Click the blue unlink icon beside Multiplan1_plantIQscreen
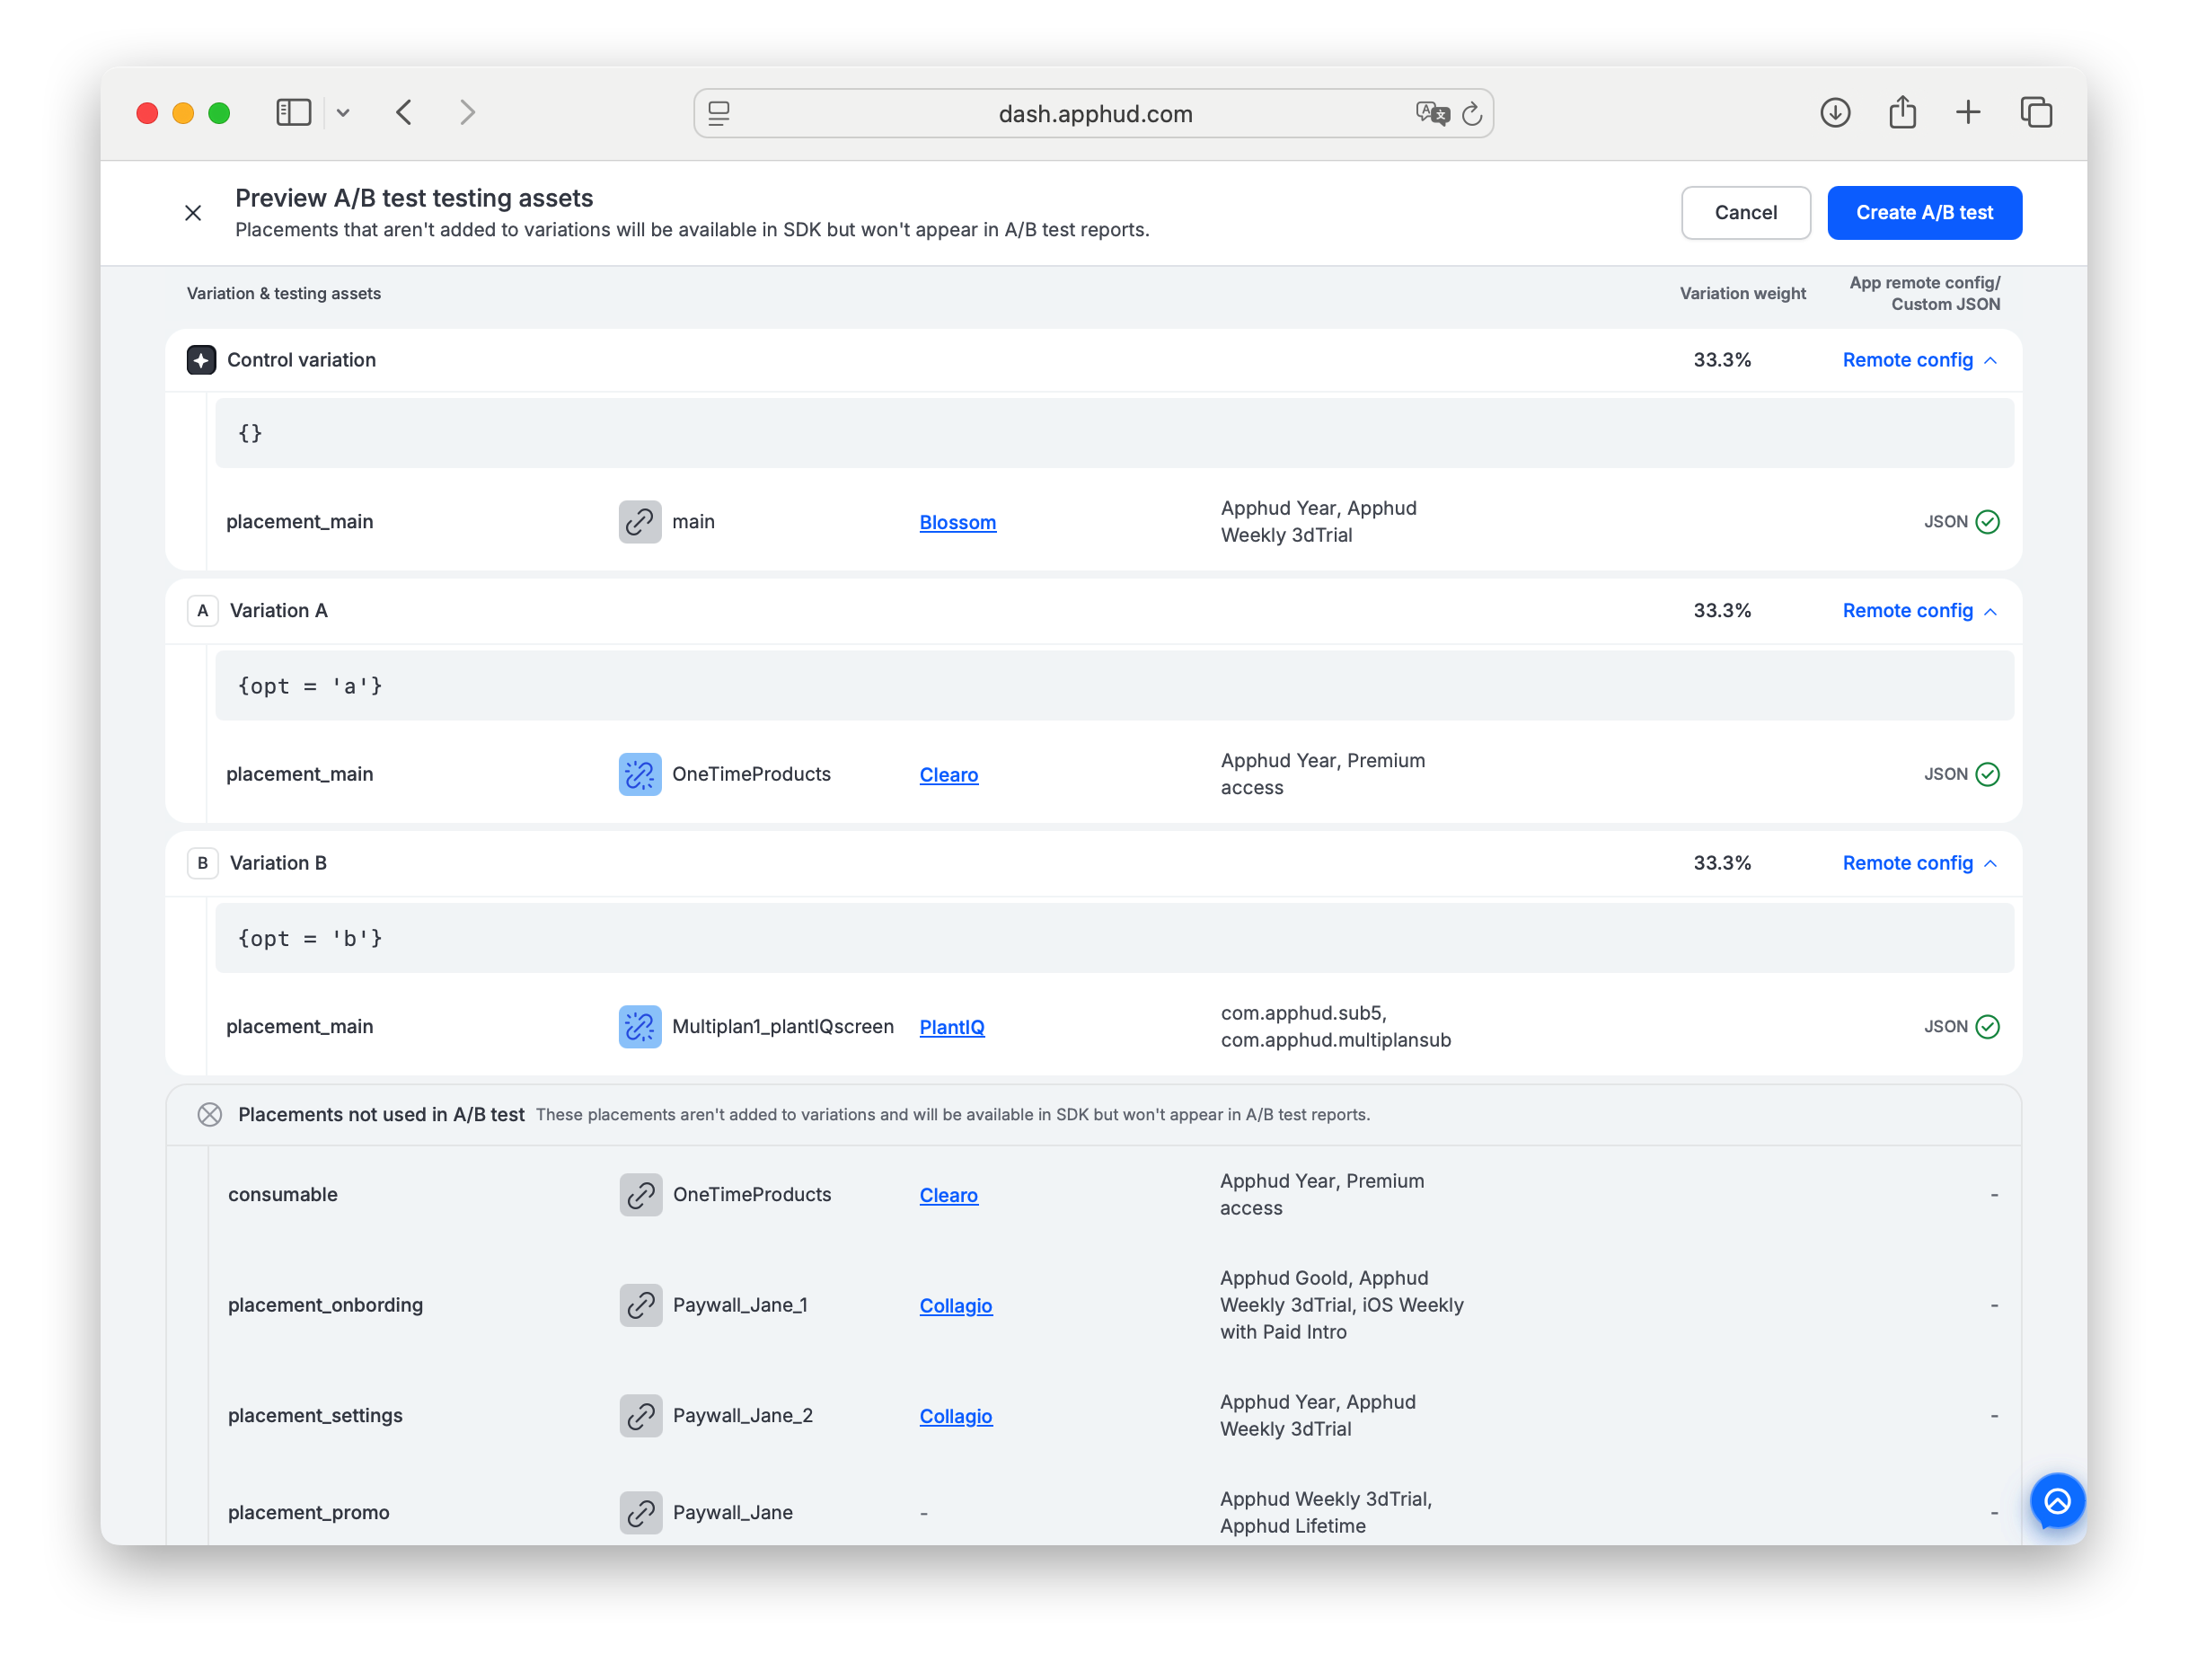 tap(640, 1027)
